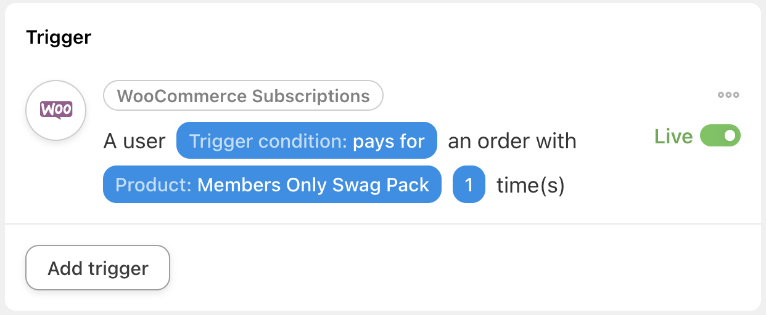Screen dimensions: 766x315
Task: Select the "Members Only Swag Pack" product value
Action: click(x=313, y=185)
